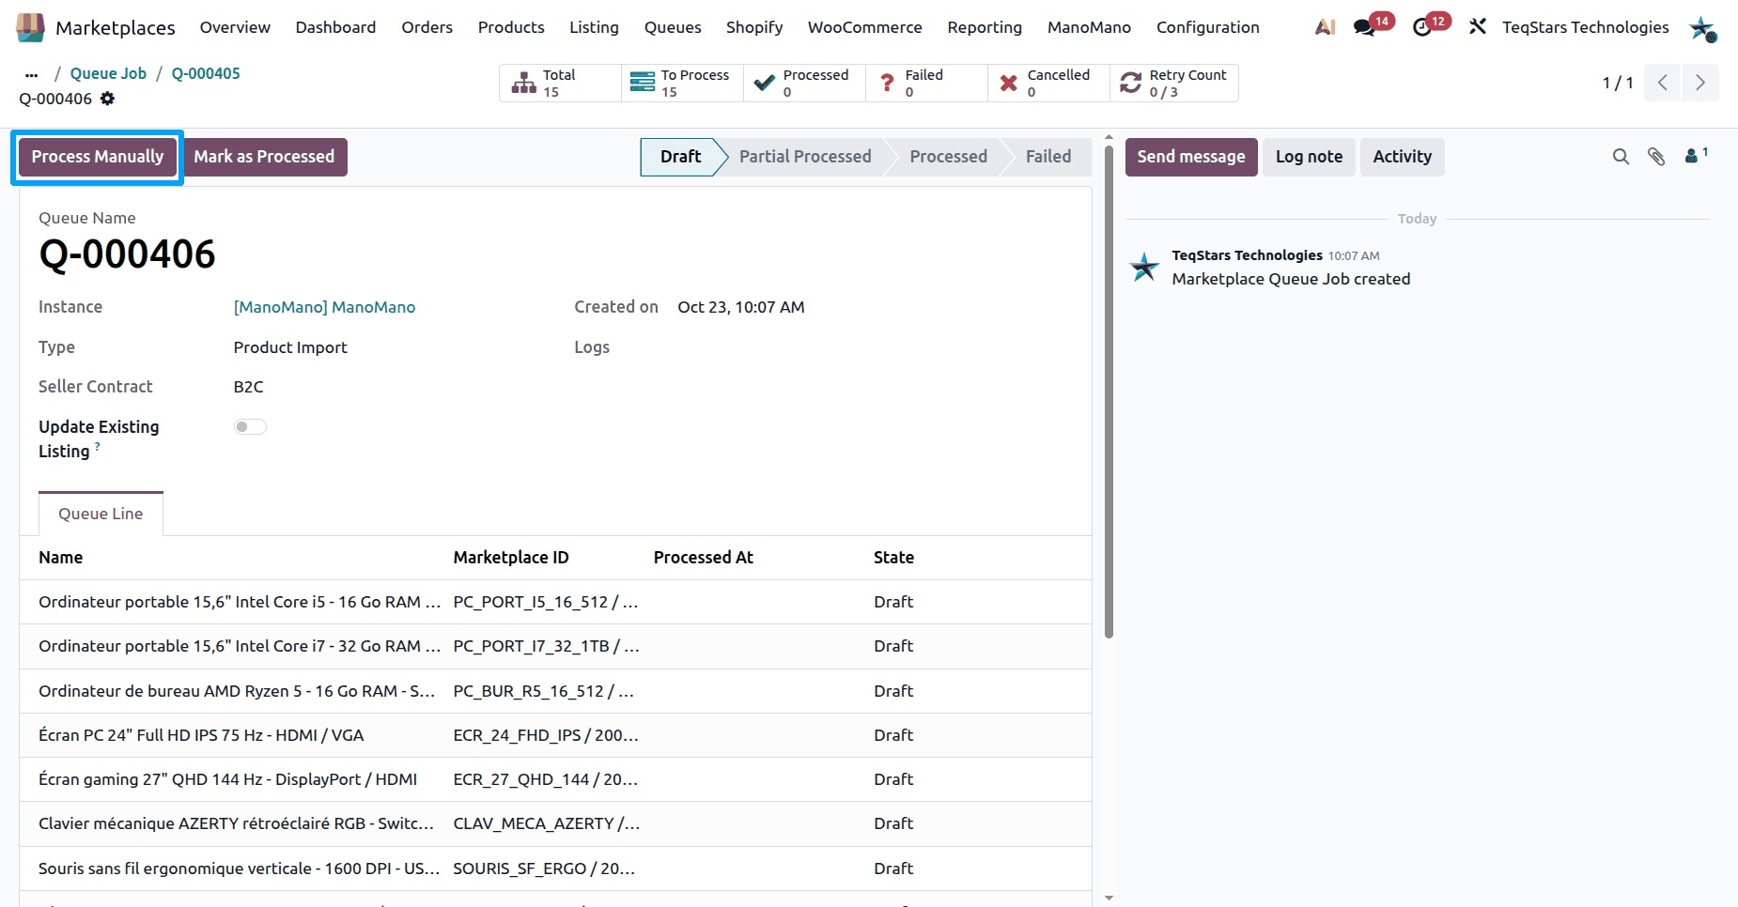Screen dimensions: 1738x907
Task: Click the Log note button
Action: click(x=1309, y=157)
